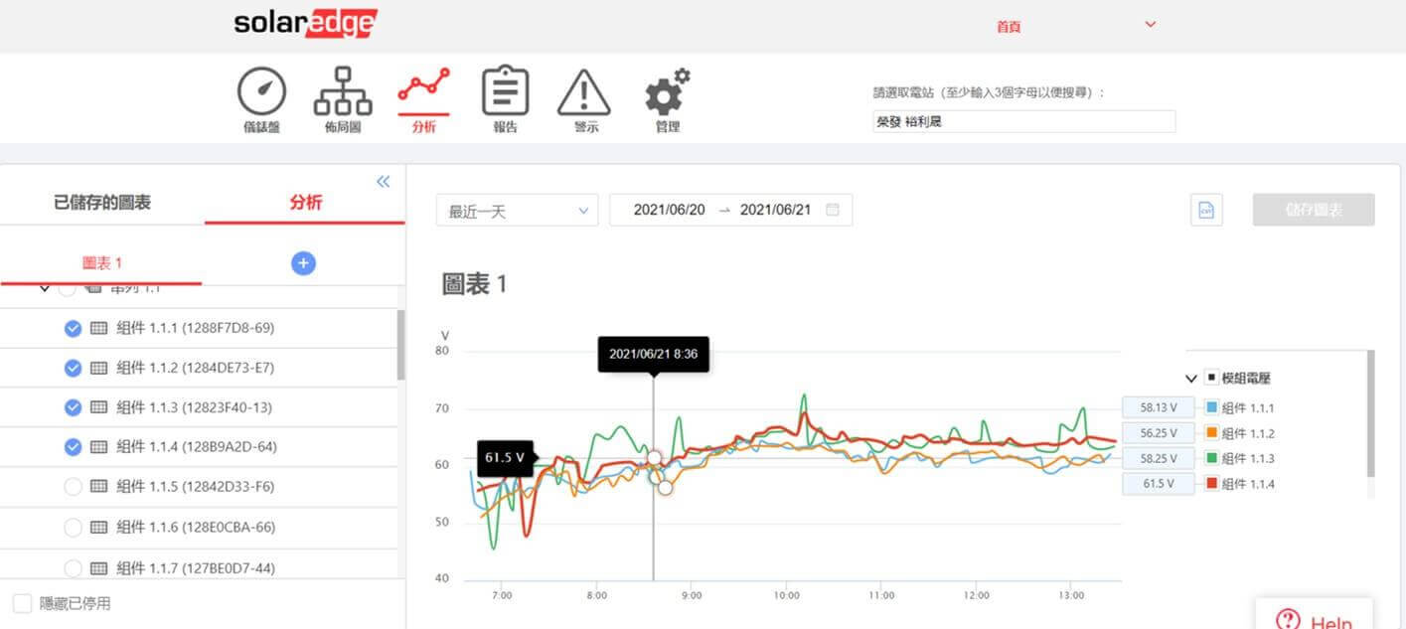Click the green 組件 1.1.3 legend swatch
The width and height of the screenshot is (1406, 629).
click(1211, 459)
